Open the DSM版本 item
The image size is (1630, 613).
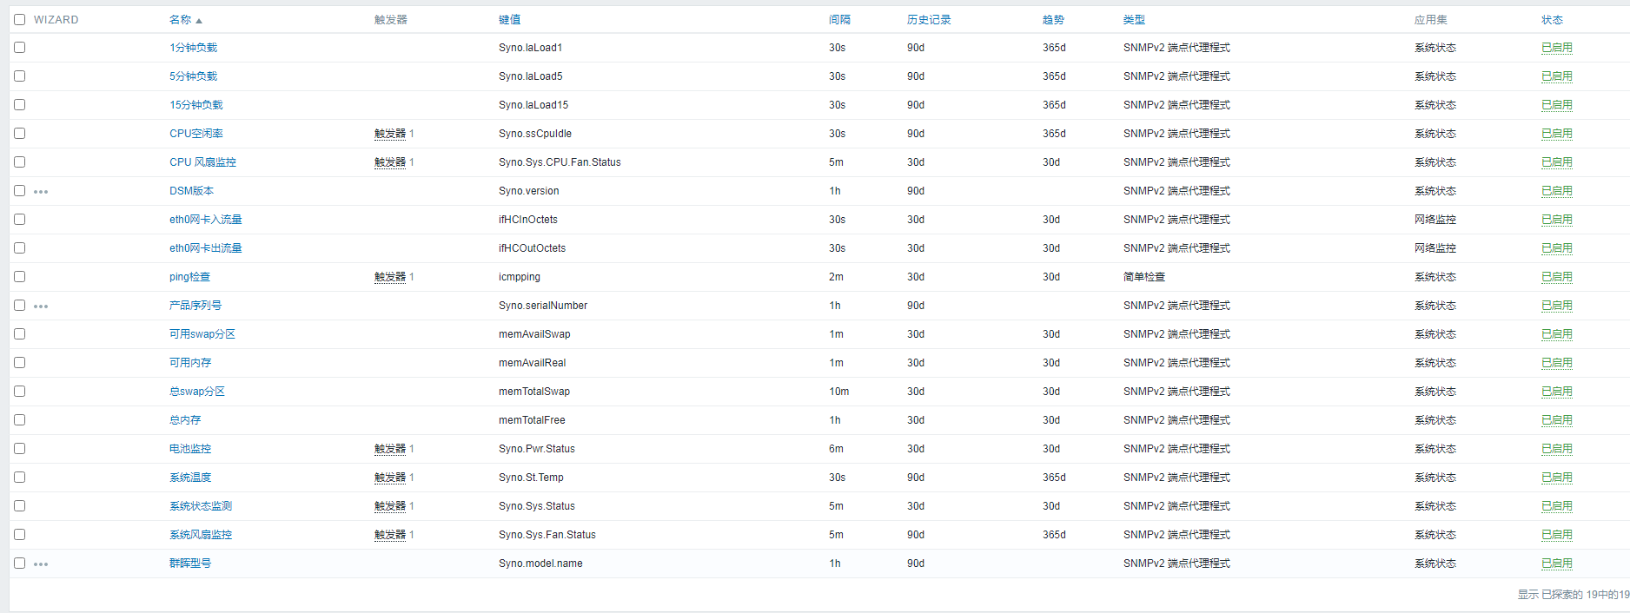tap(191, 191)
